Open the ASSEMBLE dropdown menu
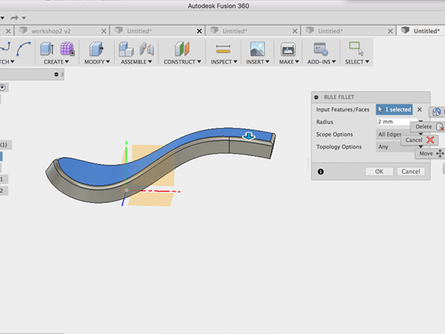The height and width of the screenshot is (334, 445). [136, 62]
